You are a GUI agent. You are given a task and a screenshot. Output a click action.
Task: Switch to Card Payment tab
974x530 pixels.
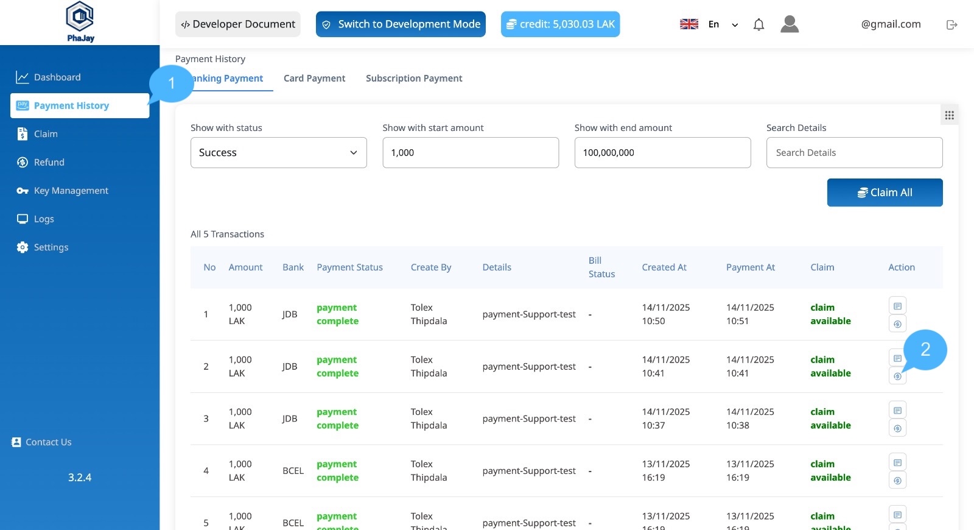[x=314, y=79]
